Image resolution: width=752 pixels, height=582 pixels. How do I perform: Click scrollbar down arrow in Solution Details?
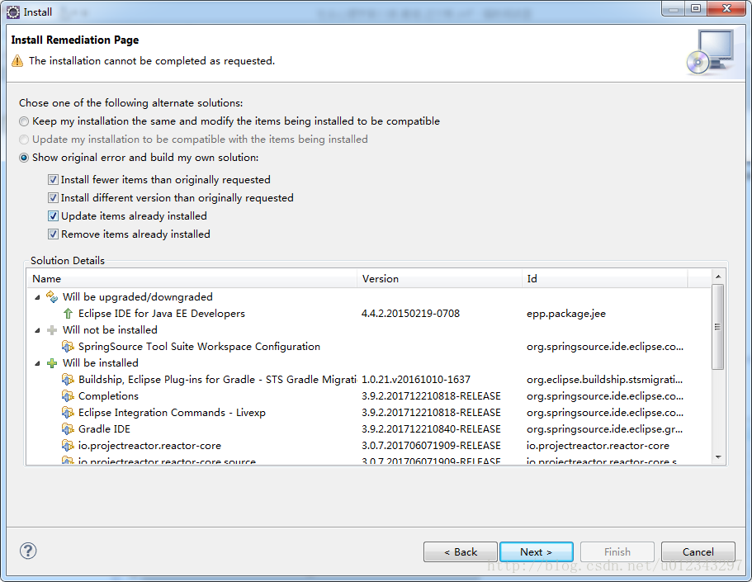(x=718, y=457)
